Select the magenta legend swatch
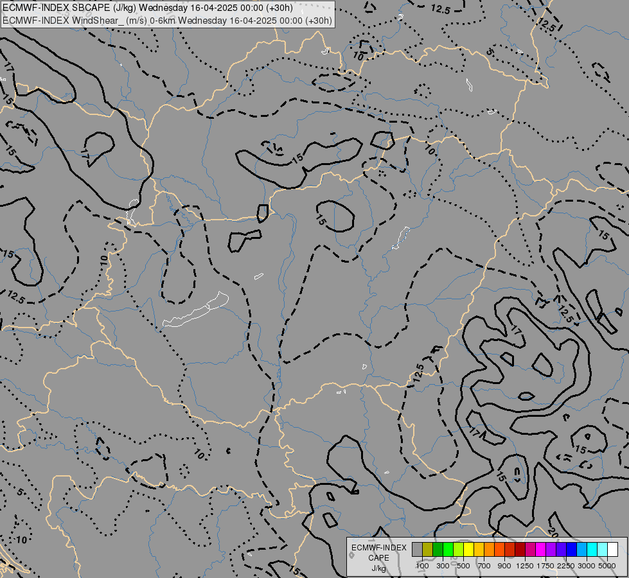Screen dimensions: 629x578 [x=541, y=549]
